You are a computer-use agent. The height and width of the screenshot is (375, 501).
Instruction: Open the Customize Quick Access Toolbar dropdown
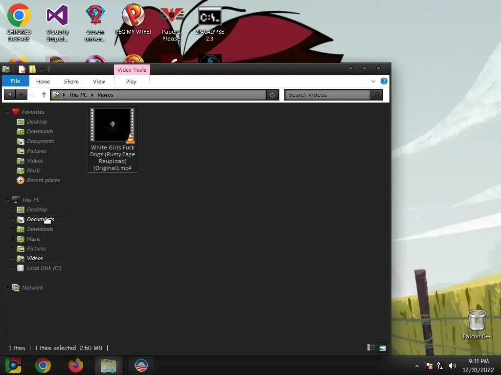[x=42, y=70]
